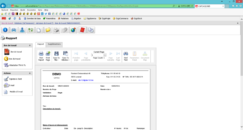Open Bon de travail report with red icon
Image resolution: width=243 pixels, height=130 pixels.
[x=13, y=52]
